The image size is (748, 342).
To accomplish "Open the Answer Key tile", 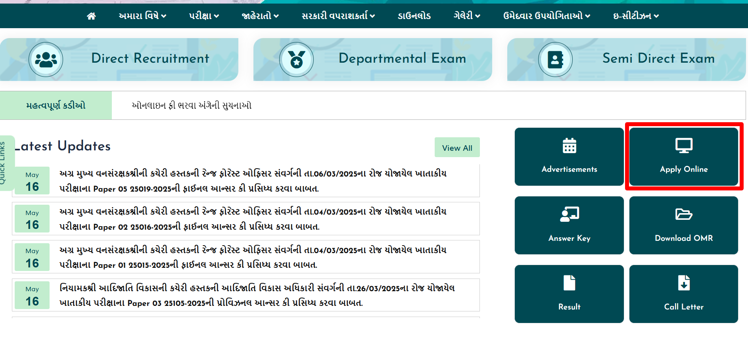I will click(569, 225).
